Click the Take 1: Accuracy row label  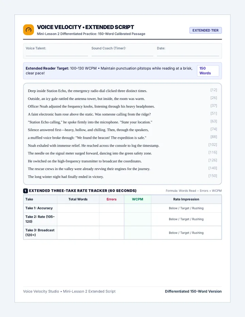[39, 208]
